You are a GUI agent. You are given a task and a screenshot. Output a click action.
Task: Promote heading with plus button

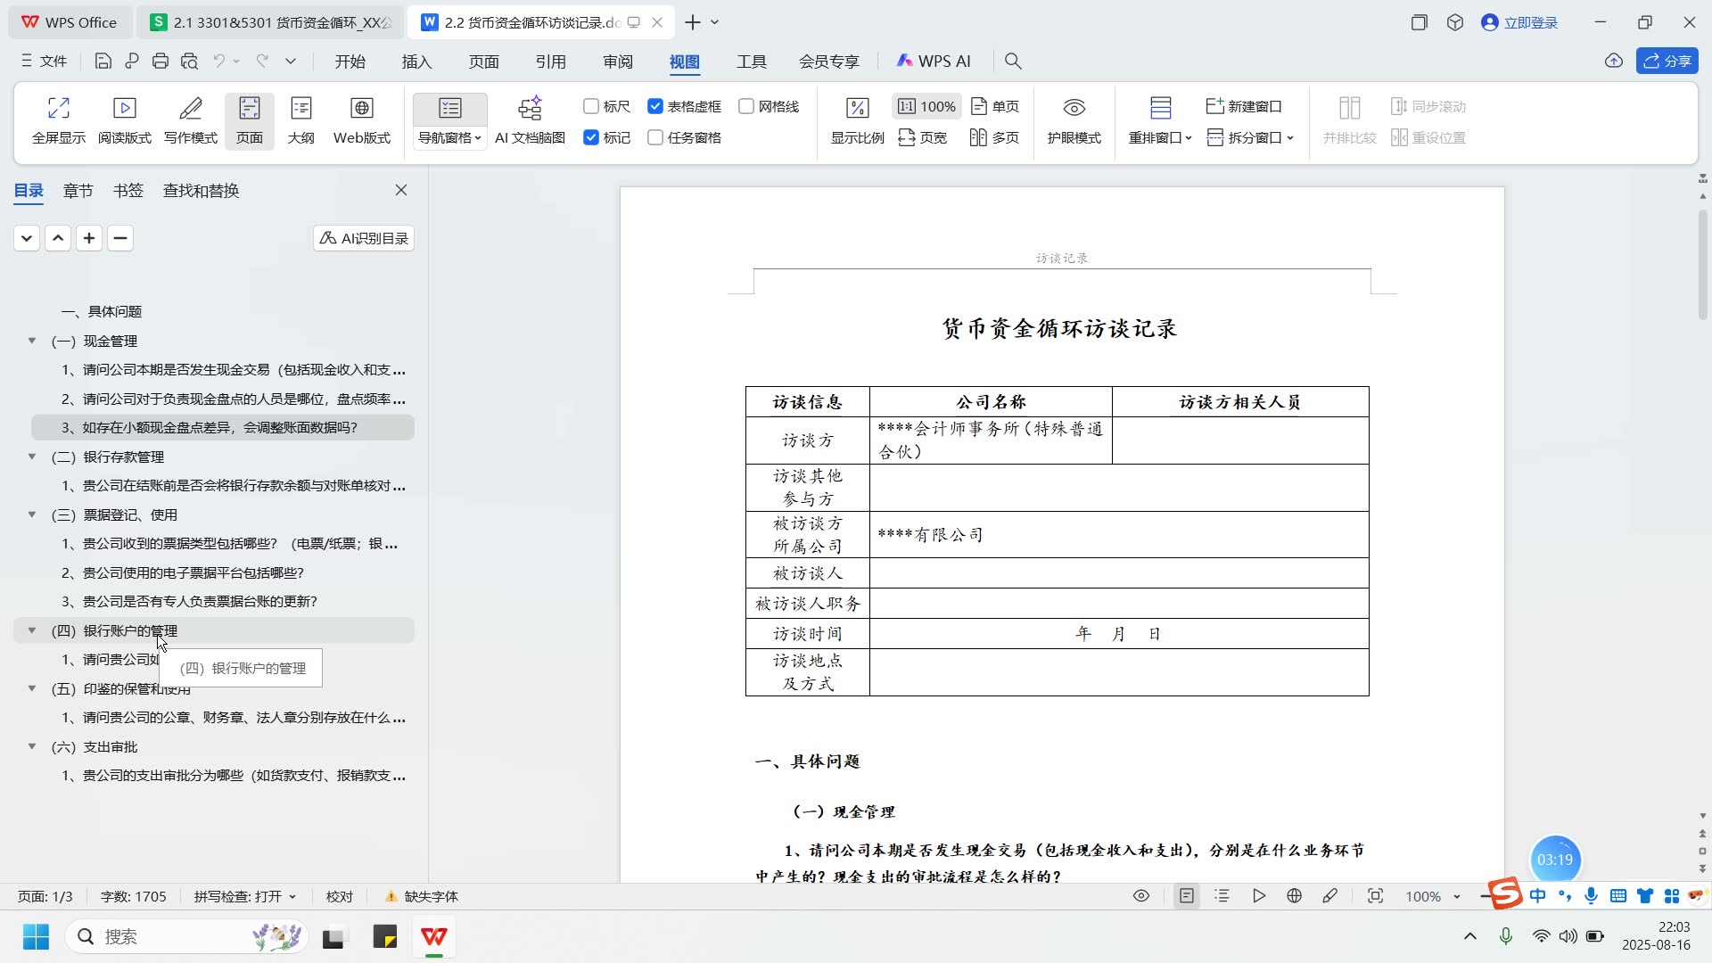(x=89, y=238)
